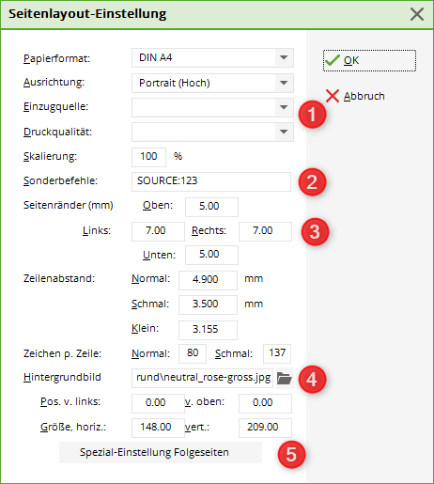Open the Druckqualität dropdown
Image resolution: width=434 pixels, height=484 pixels.
[x=284, y=132]
